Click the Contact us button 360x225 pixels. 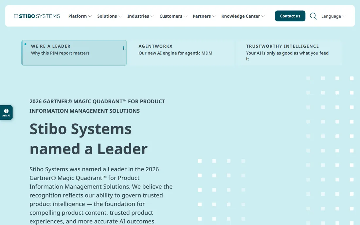[290, 16]
